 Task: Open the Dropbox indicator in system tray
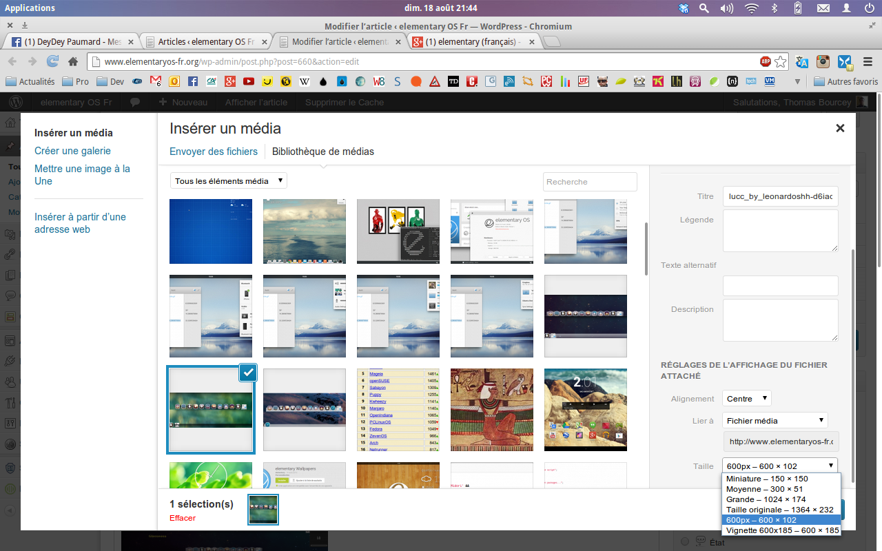point(684,8)
